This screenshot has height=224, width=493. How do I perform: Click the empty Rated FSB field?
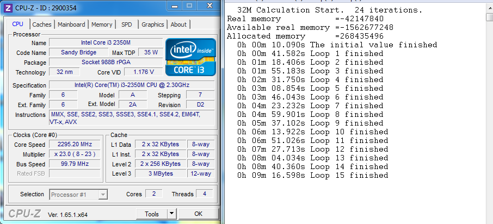[x=75, y=173]
